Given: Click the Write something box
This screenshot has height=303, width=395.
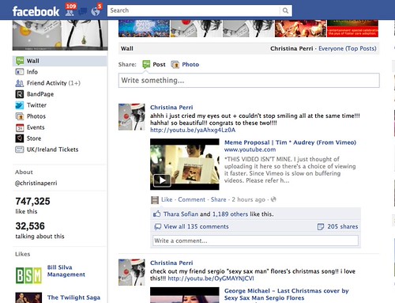Looking at the screenshot, I should [249, 80].
